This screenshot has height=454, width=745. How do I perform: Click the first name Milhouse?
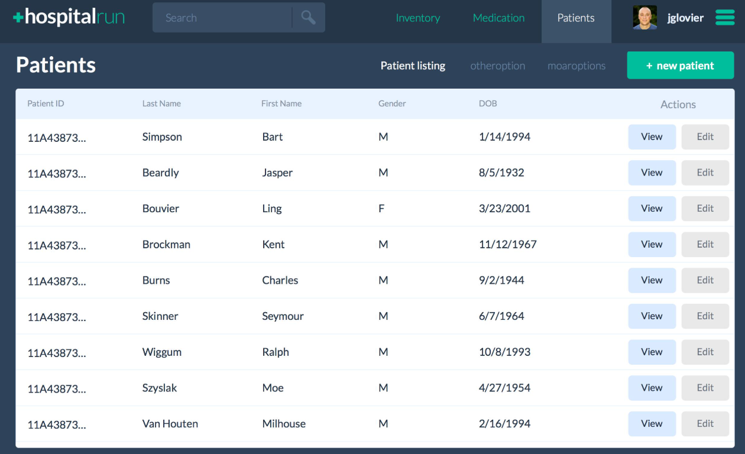(284, 423)
